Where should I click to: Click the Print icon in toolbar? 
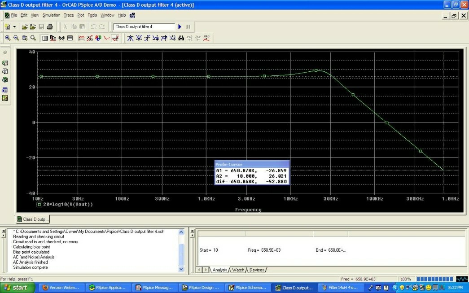pos(50,26)
